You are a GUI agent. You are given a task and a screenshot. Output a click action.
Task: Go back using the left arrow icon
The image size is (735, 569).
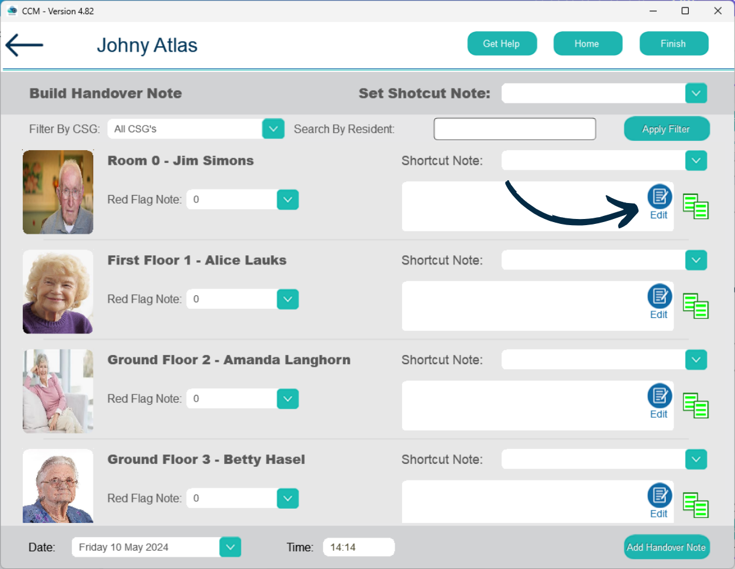click(x=25, y=45)
